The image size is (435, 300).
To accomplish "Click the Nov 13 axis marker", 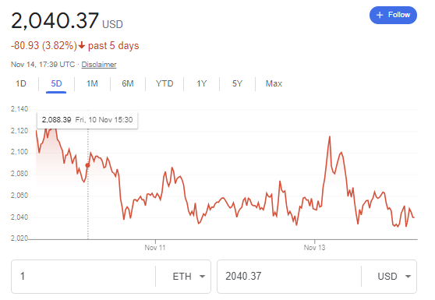I will [315, 247].
